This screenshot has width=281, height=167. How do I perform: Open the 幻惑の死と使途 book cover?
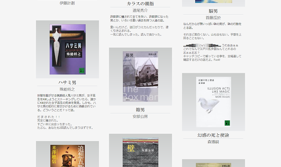tap(214, 102)
